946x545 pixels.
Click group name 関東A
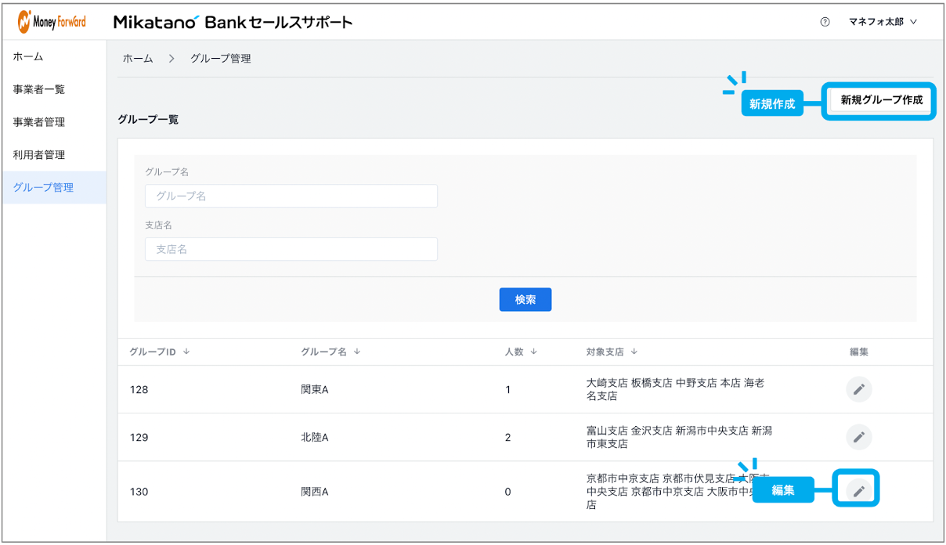tap(315, 389)
